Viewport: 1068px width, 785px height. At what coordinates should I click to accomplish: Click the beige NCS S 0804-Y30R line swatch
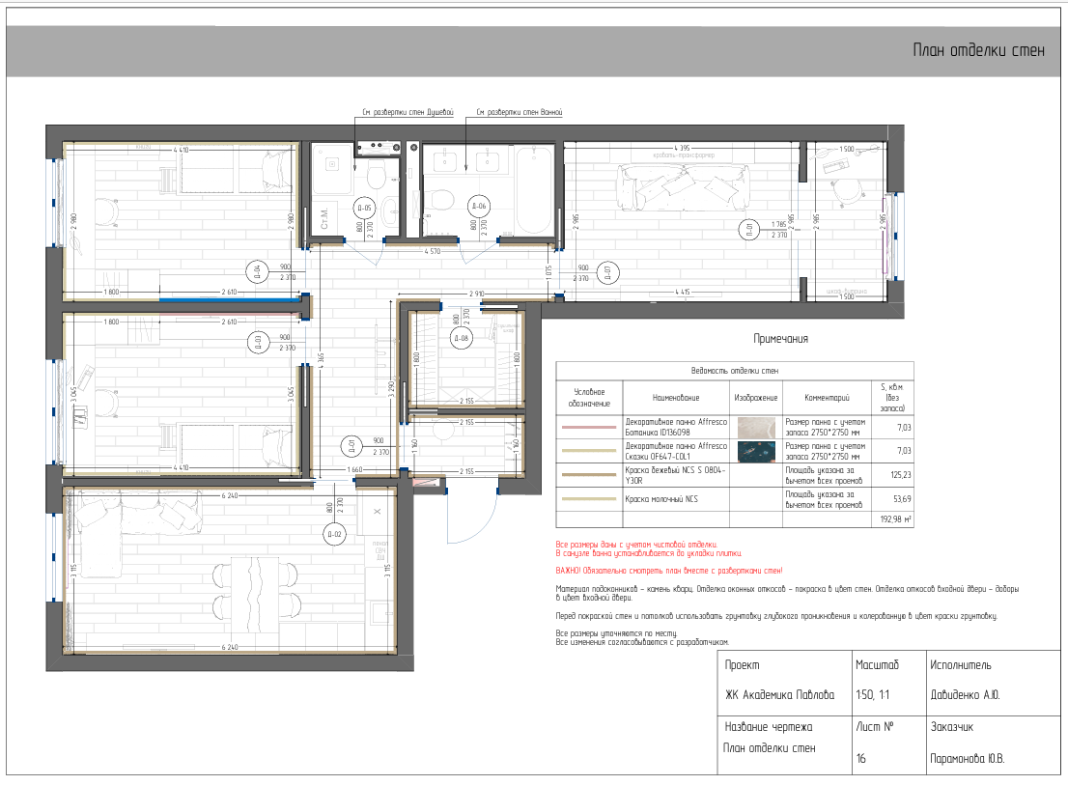[589, 475]
